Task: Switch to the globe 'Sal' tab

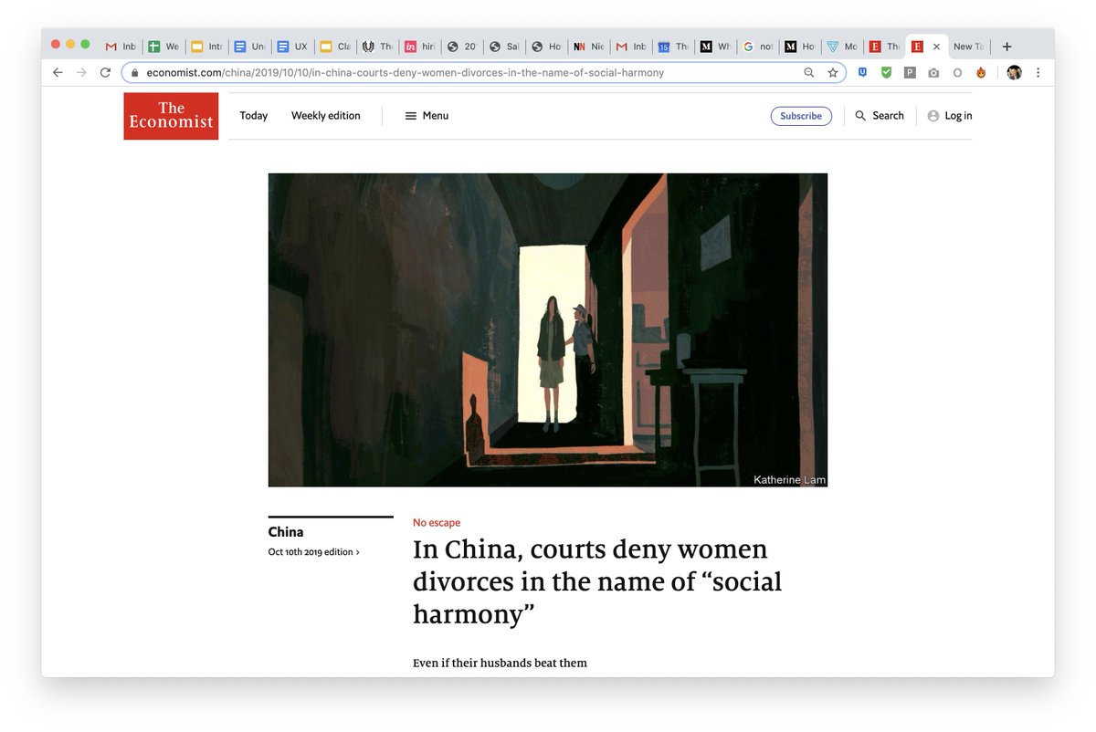Action: click(x=506, y=47)
